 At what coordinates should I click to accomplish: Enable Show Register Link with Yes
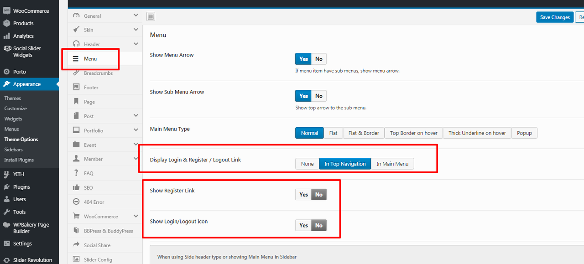(303, 195)
